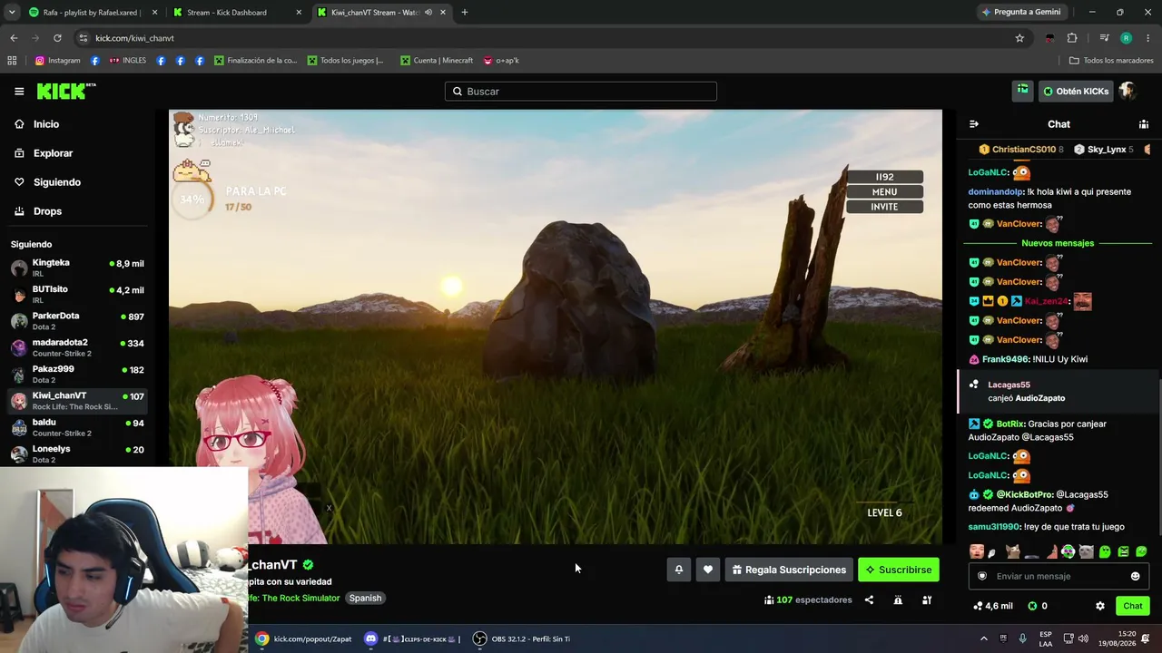1162x653 pixels.
Task: Click the Regala Suscripciones button
Action: pyautogui.click(x=789, y=570)
